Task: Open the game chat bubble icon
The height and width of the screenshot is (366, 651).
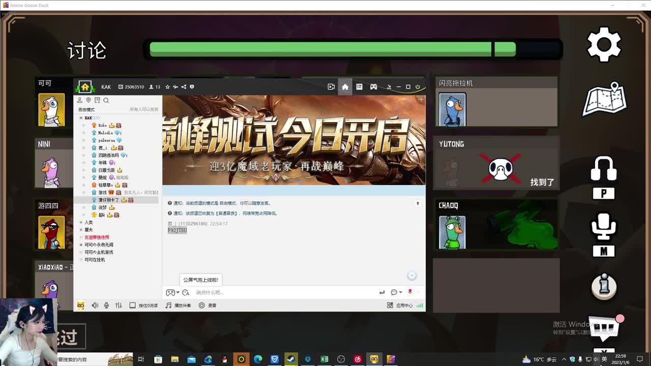Action: pos(604,329)
